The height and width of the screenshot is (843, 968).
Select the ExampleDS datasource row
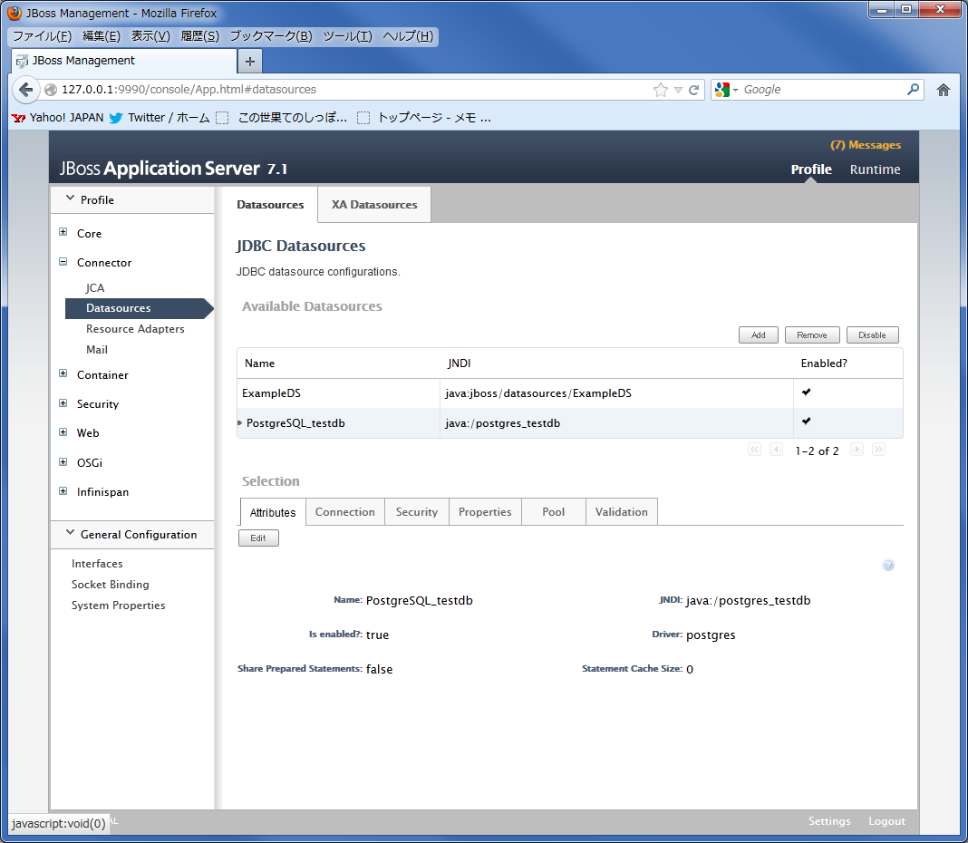click(x=570, y=393)
